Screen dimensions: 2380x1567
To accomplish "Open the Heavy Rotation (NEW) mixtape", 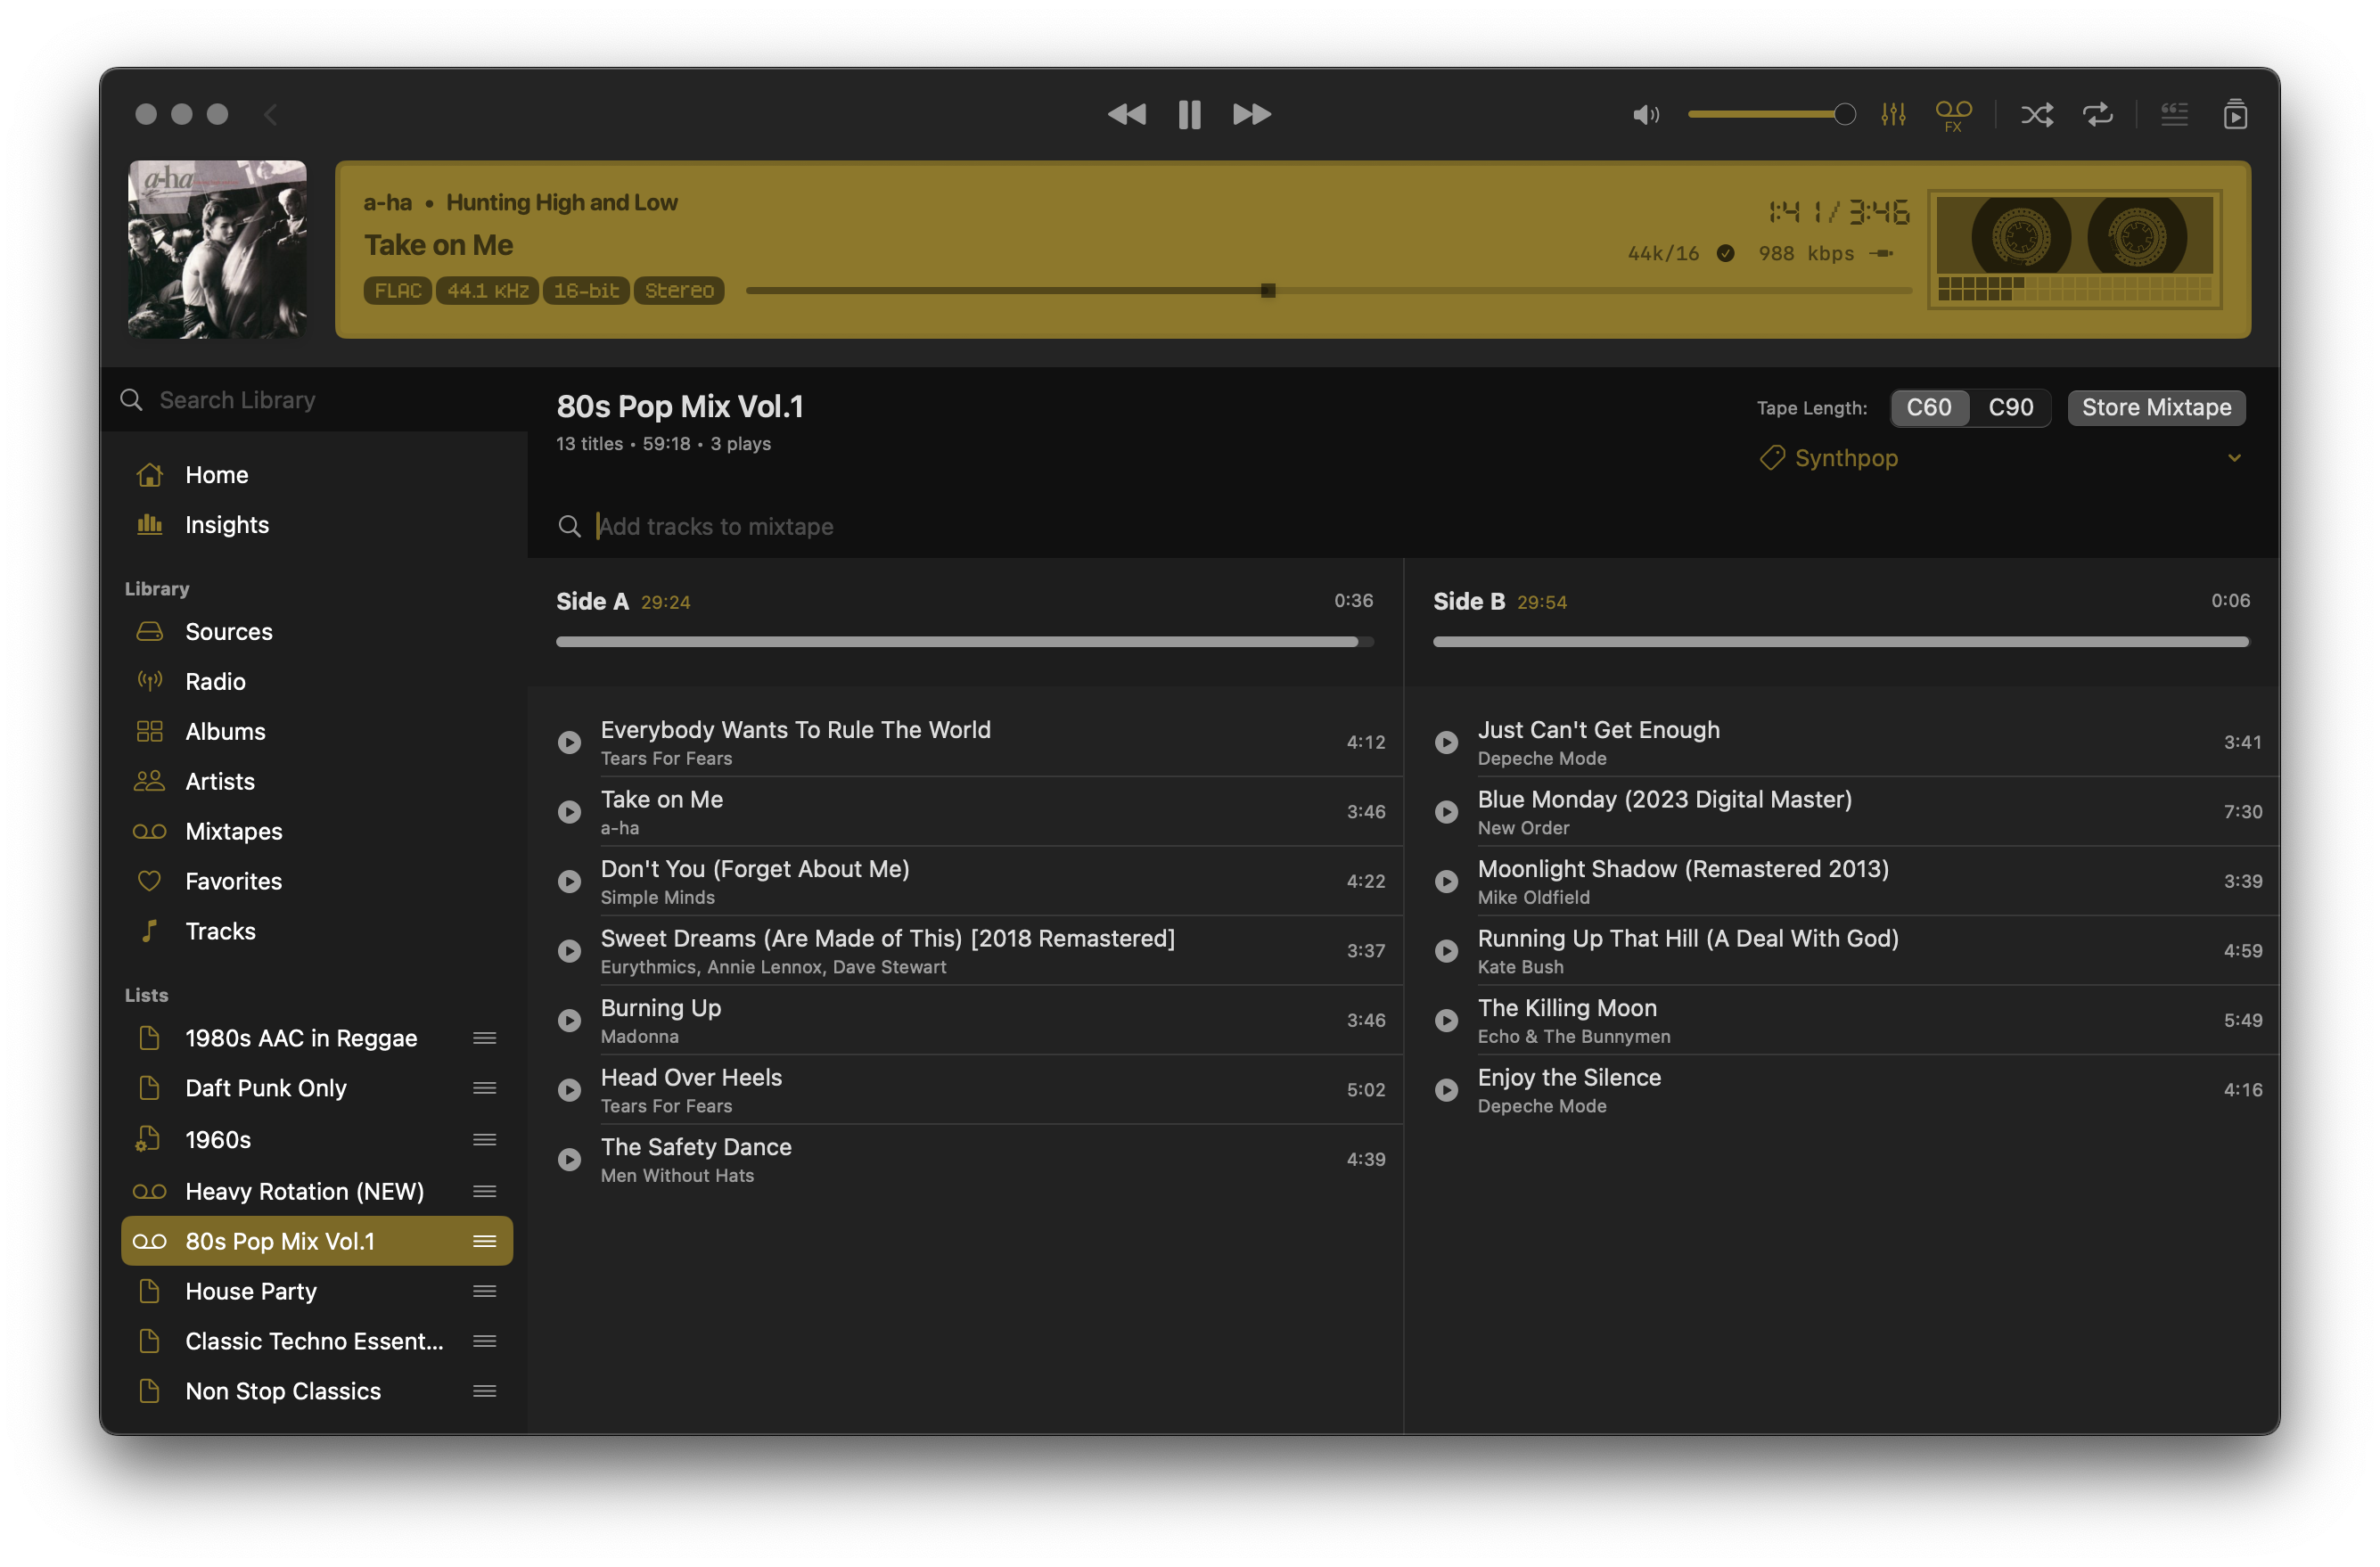I will (x=304, y=1191).
